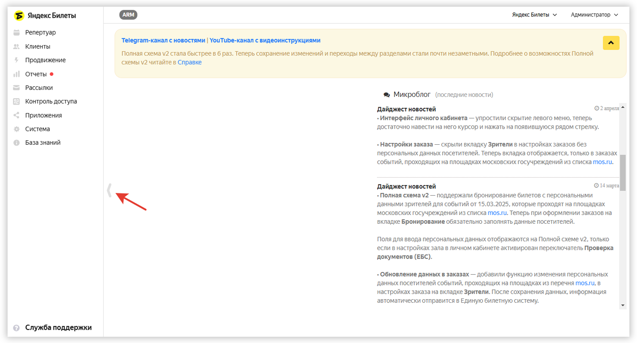Click the Контроль доступа icon

pyautogui.click(x=17, y=101)
